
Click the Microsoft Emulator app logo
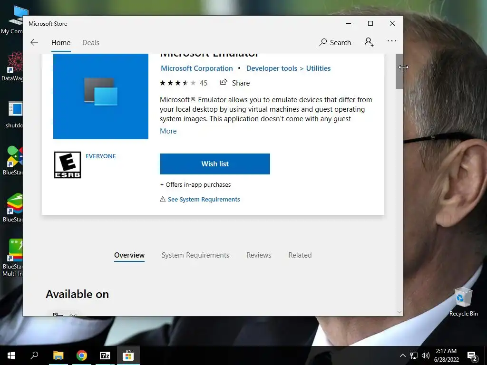101,96
